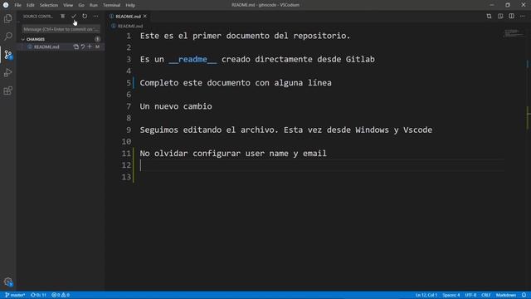Open Markdown preview to the side

click(x=500, y=17)
